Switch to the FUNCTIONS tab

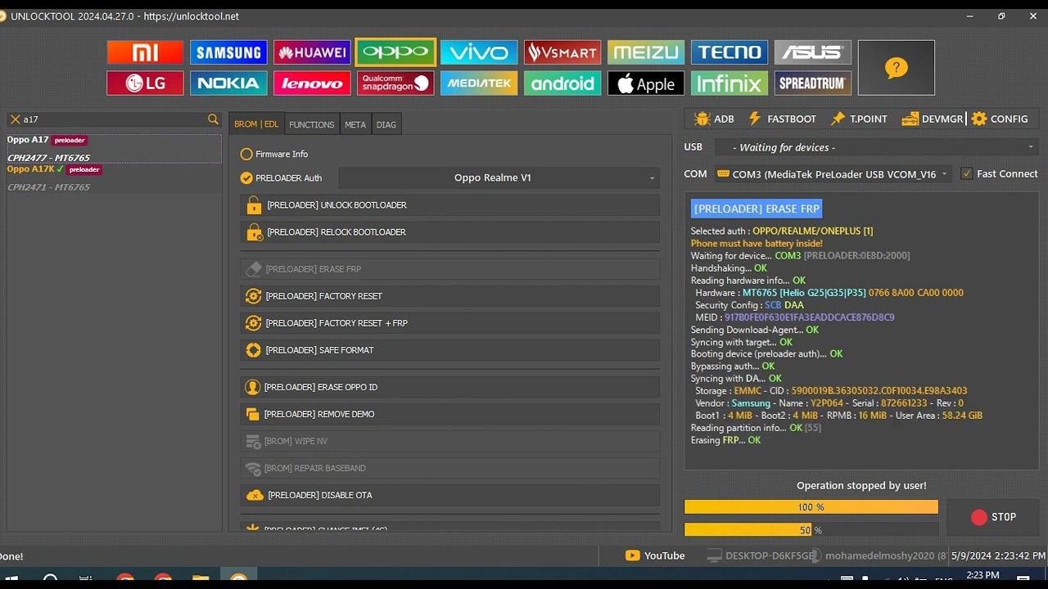click(311, 124)
